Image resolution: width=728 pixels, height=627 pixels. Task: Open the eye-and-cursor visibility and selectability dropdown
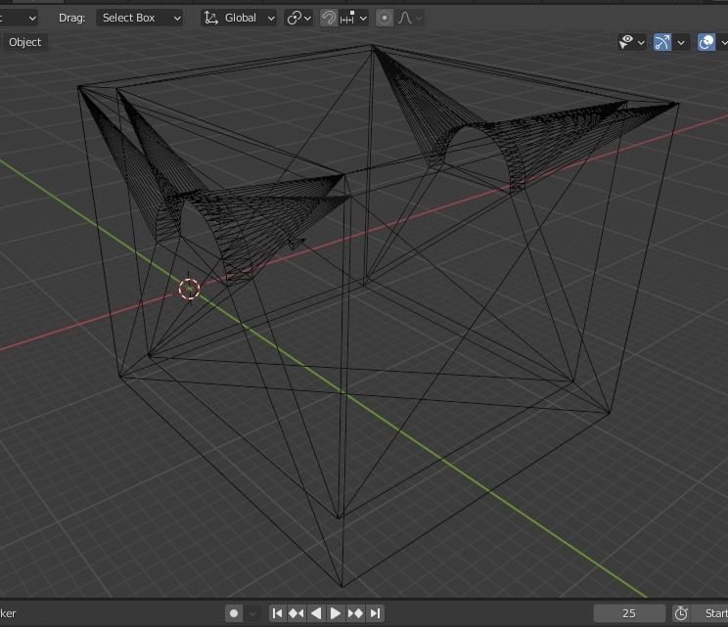[x=632, y=42]
